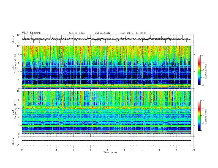This screenshot has width=218, height=168.
Task: Click the "4" kHz tick on ch.1 frequency axis
Action: pyautogui.click(x=19, y=72)
